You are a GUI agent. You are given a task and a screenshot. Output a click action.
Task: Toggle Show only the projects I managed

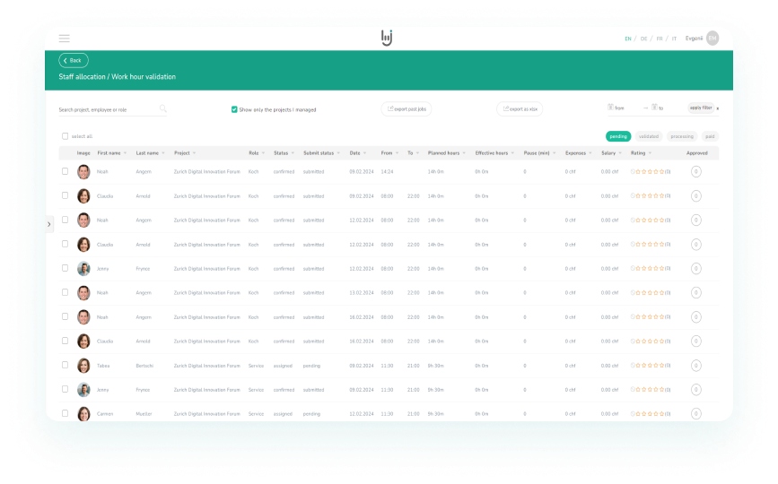[234, 109]
